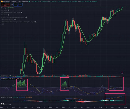Click the green market status dot
The image size is (130, 109).
point(29,2)
